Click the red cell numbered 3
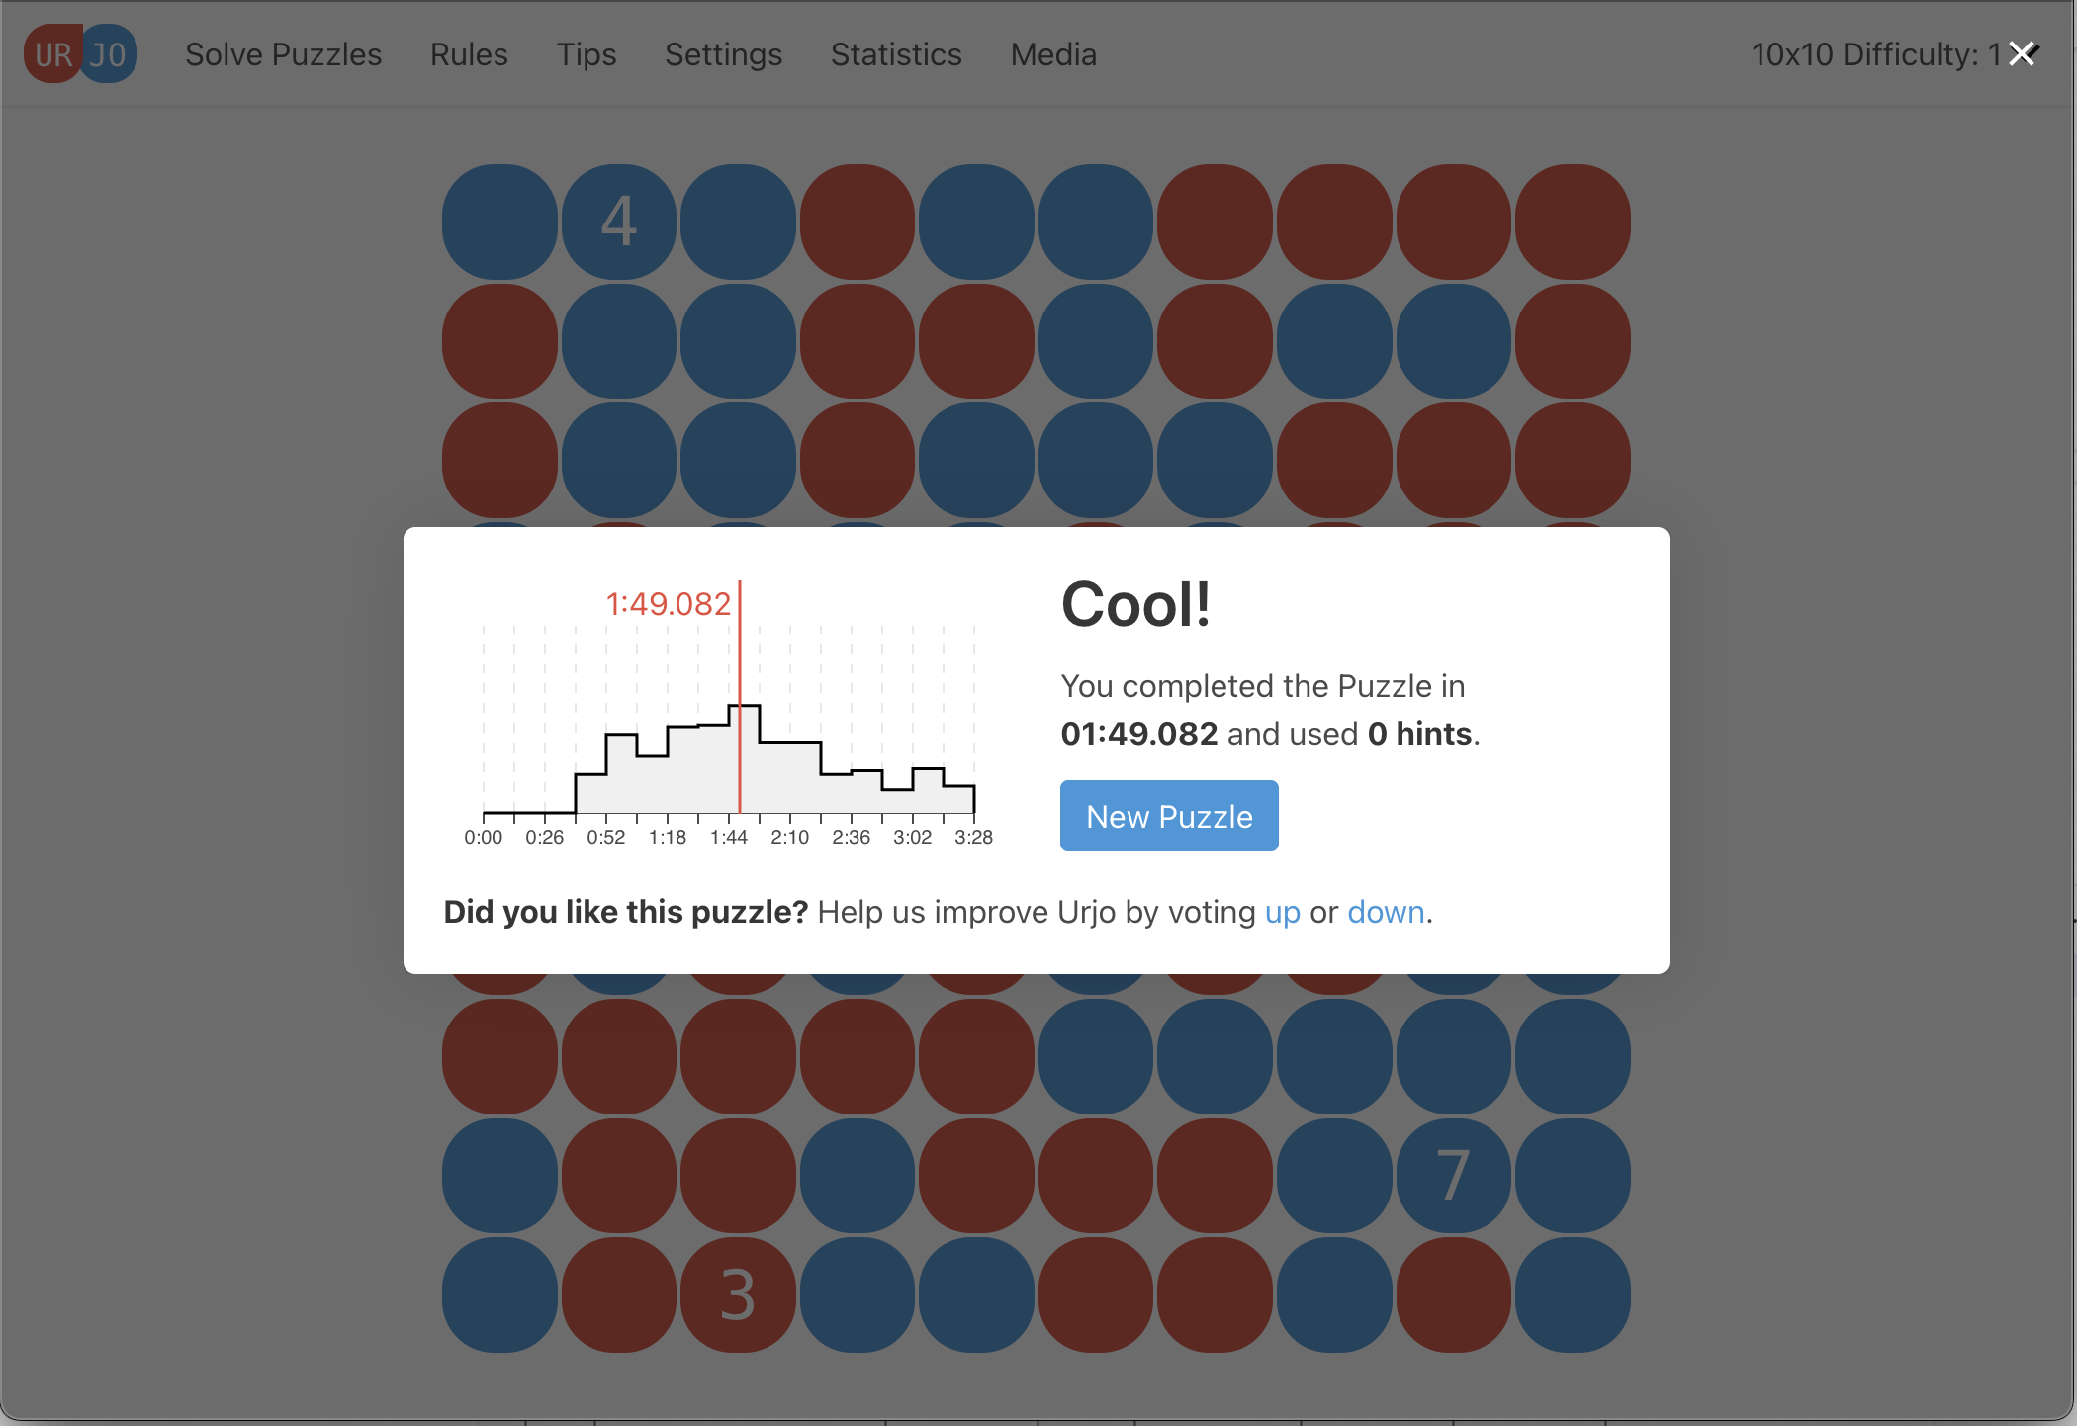The width and height of the screenshot is (2077, 1426). coord(738,1294)
